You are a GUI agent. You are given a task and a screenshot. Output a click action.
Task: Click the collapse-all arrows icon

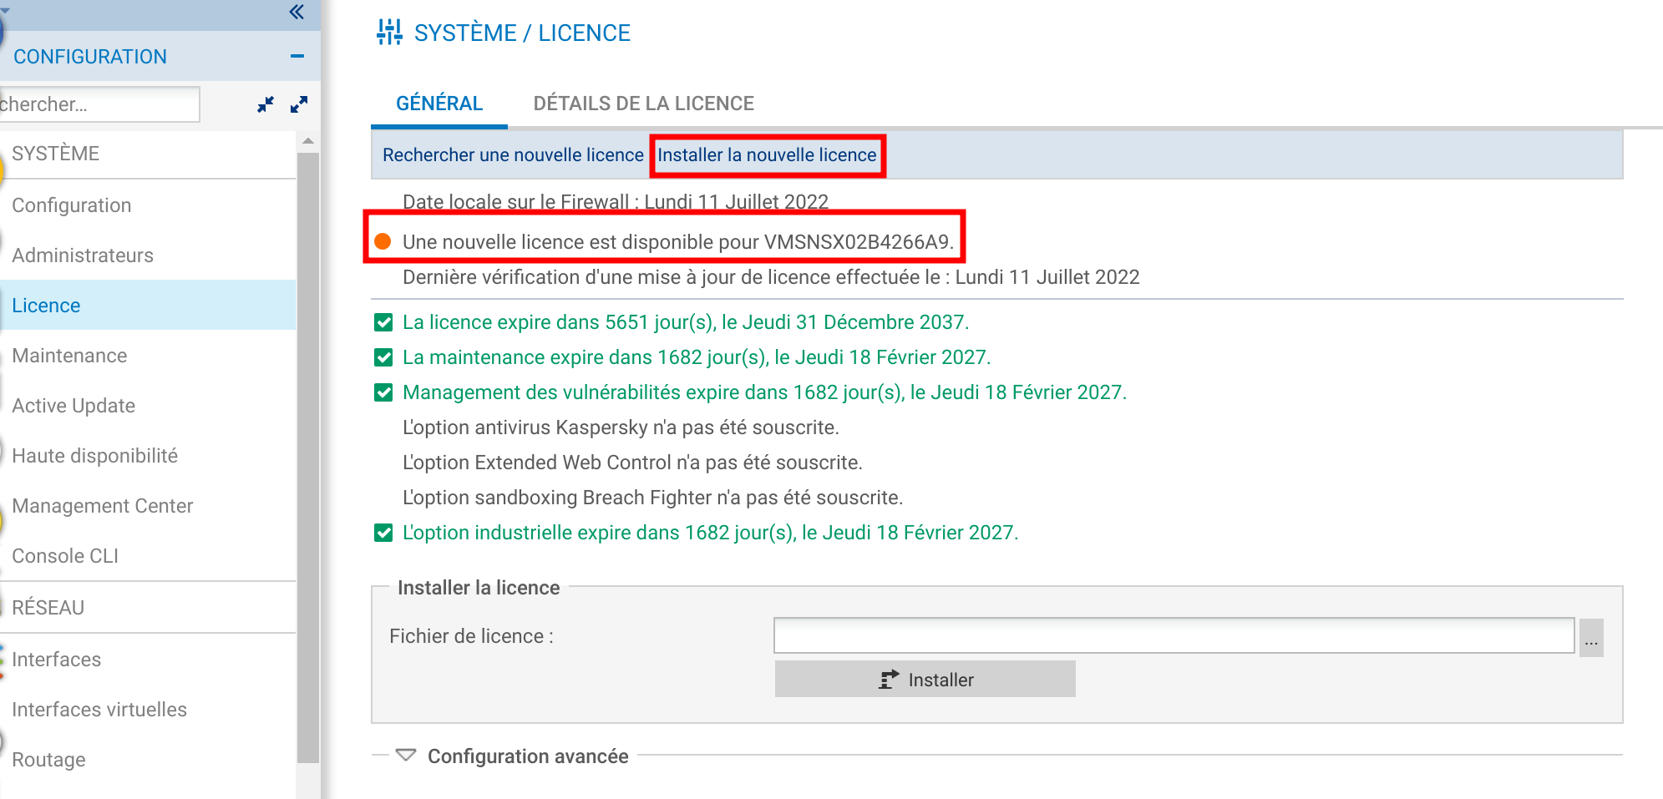click(x=266, y=104)
